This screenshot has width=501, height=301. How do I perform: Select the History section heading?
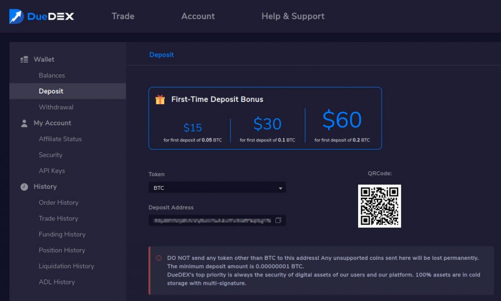tap(45, 186)
